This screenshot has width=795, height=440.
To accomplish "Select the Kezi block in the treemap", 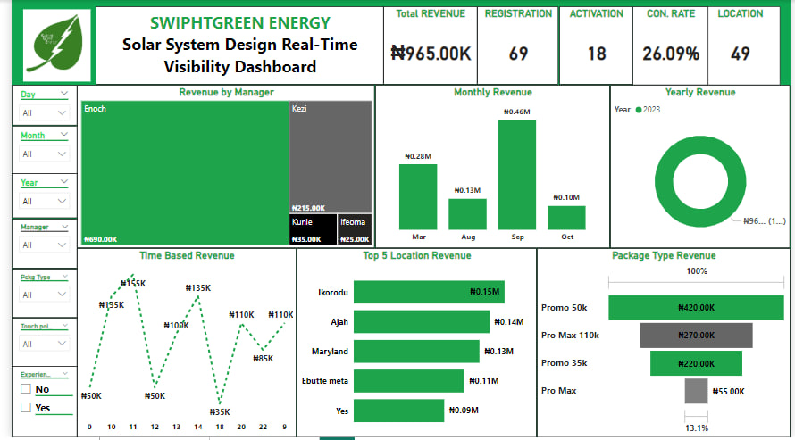I will point(331,156).
